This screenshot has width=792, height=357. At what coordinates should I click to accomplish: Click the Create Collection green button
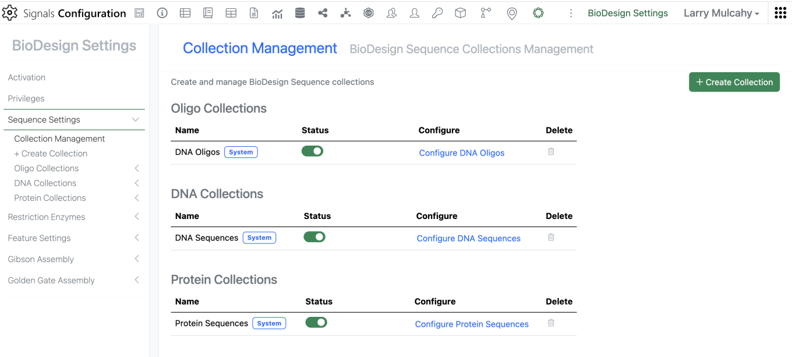(x=734, y=82)
